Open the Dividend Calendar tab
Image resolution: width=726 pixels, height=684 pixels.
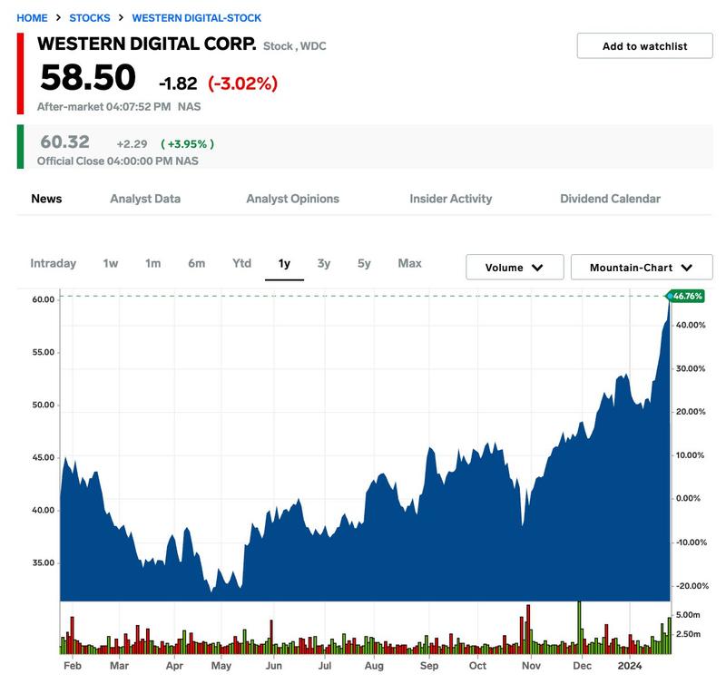pos(610,199)
